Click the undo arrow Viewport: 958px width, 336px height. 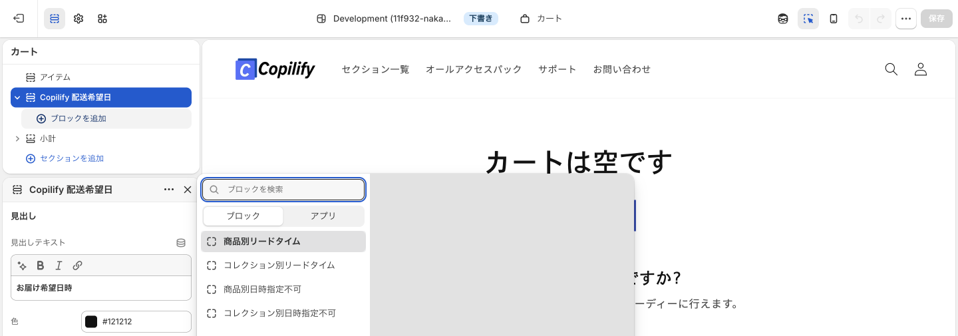click(859, 19)
